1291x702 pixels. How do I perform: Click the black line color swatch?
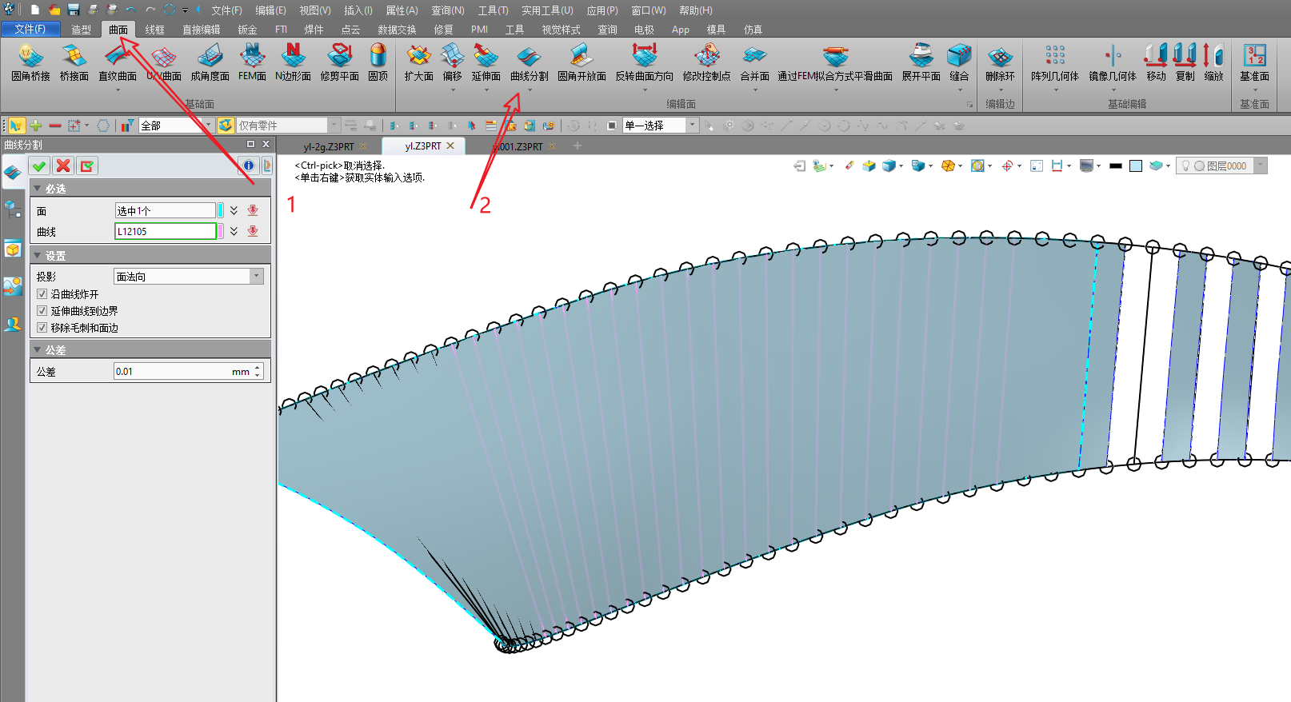[x=1115, y=166]
